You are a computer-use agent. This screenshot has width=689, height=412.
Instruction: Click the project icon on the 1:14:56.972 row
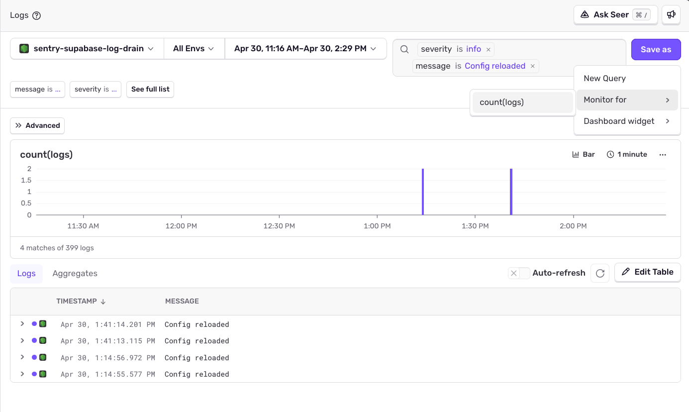point(43,357)
